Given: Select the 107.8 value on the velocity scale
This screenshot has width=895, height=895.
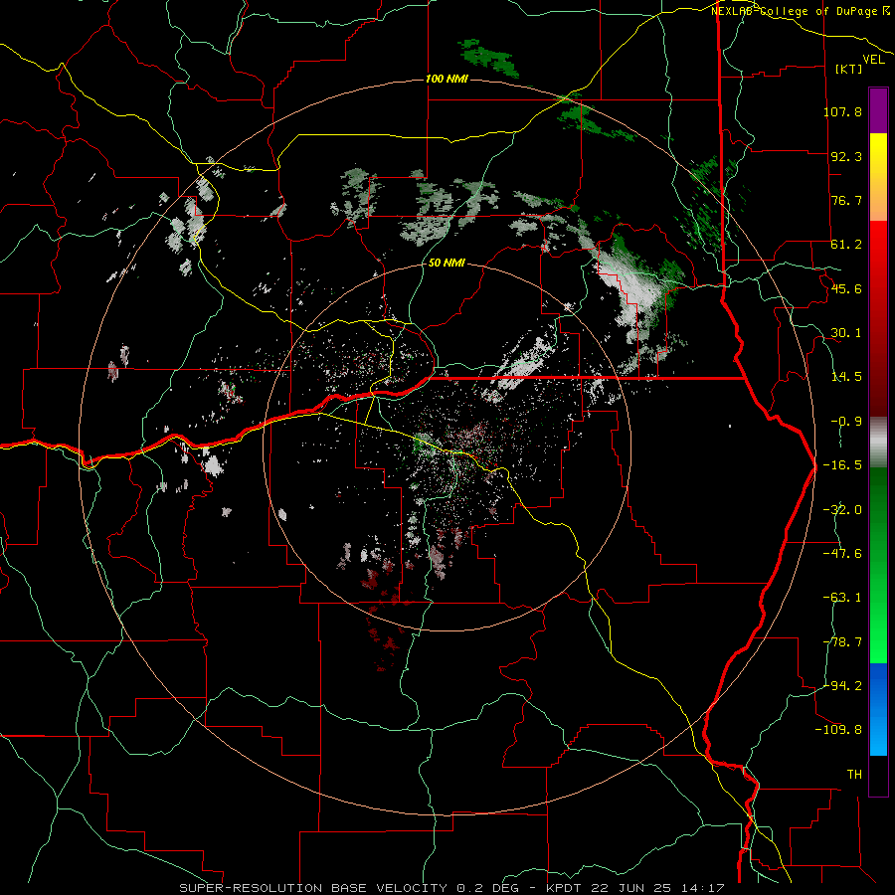Looking at the screenshot, I should (x=842, y=111).
